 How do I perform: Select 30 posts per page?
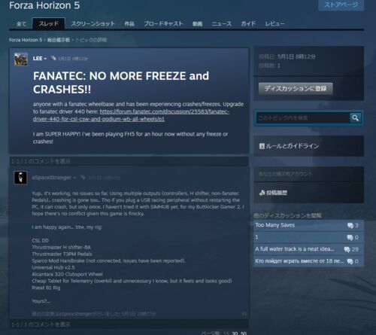click(x=235, y=333)
